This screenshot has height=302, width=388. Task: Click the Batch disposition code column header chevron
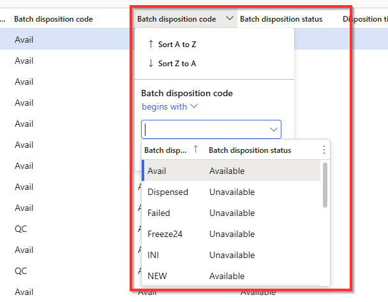coord(229,19)
